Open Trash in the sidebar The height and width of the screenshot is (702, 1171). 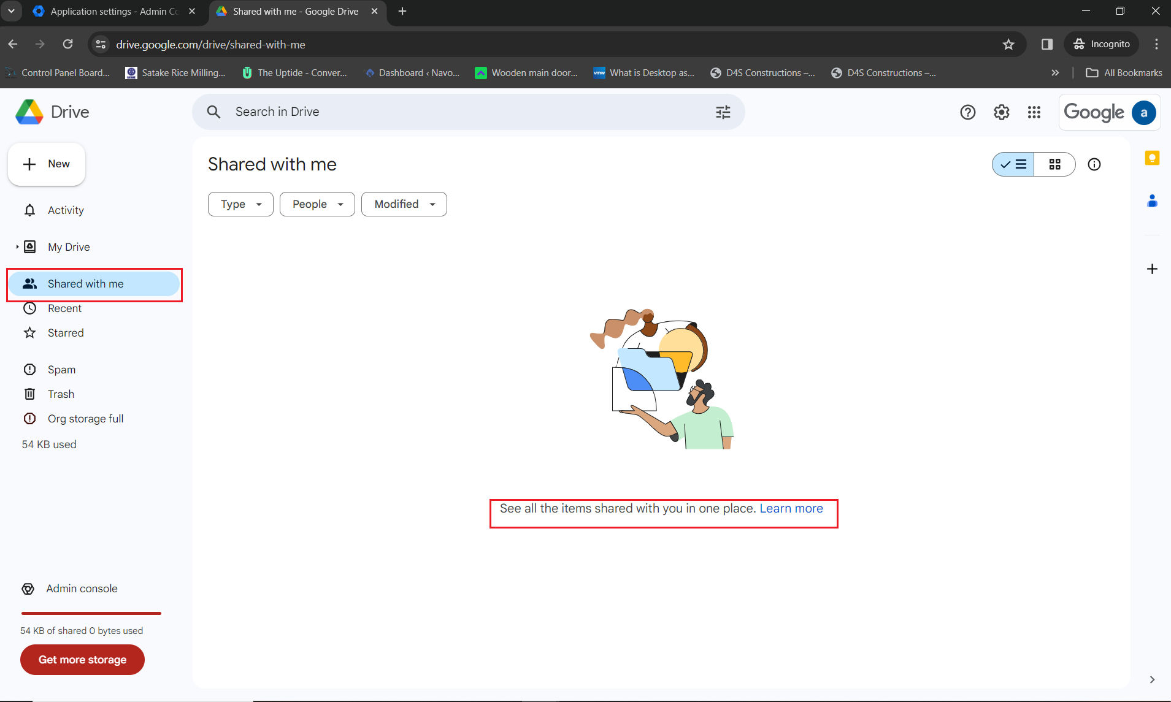click(x=61, y=394)
